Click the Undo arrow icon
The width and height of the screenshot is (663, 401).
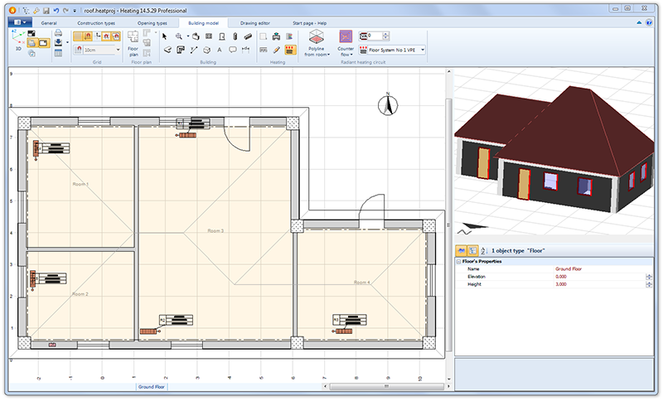tap(55, 10)
